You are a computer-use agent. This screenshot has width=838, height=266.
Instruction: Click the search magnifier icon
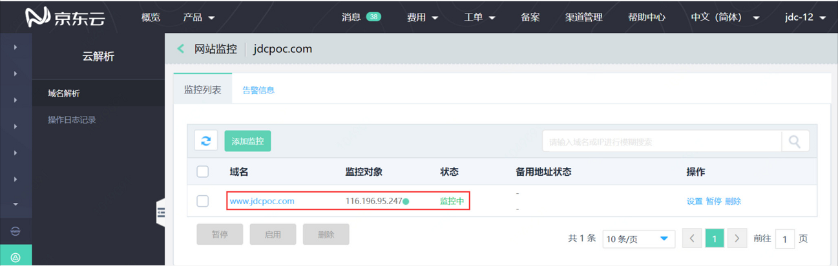click(795, 141)
